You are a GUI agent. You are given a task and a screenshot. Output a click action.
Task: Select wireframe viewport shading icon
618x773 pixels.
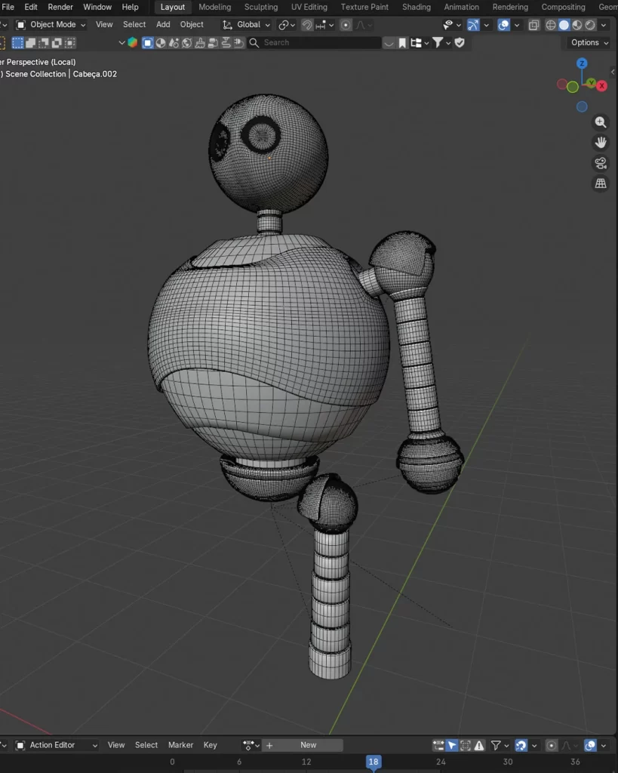coord(551,25)
